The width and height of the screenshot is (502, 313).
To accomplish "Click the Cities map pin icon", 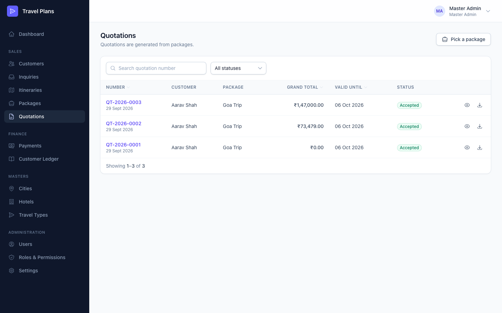I will (12, 188).
